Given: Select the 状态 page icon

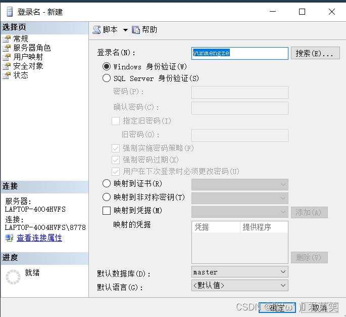Looking at the screenshot, I should (x=7, y=75).
